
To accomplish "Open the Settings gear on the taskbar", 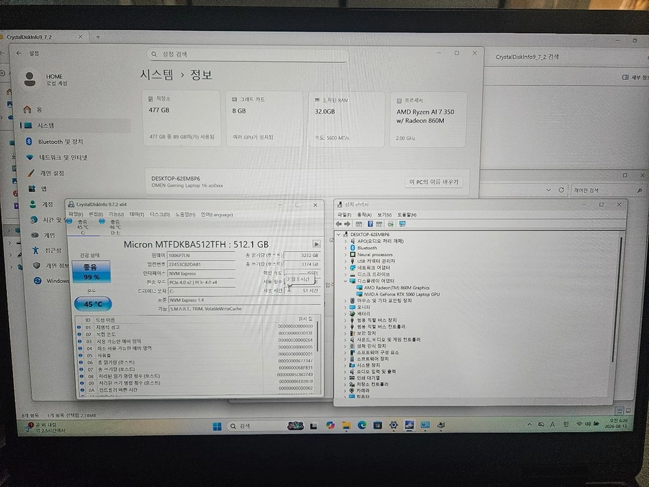I will (393, 425).
